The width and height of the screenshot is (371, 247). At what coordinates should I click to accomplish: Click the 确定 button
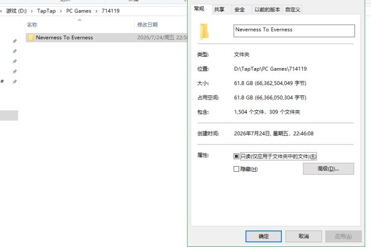point(264,236)
